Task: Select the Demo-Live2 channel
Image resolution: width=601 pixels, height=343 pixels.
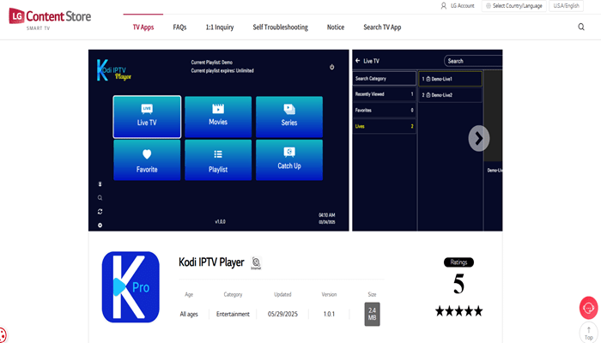Action: pyautogui.click(x=451, y=95)
